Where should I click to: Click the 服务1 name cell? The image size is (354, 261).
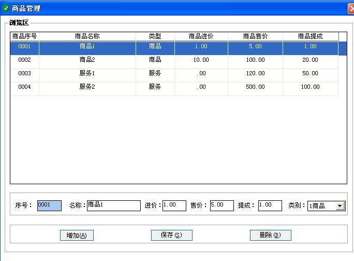tap(87, 75)
